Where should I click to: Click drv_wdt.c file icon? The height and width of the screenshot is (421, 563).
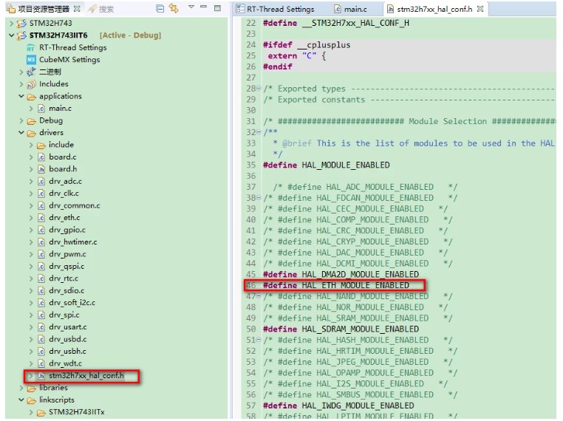point(41,363)
